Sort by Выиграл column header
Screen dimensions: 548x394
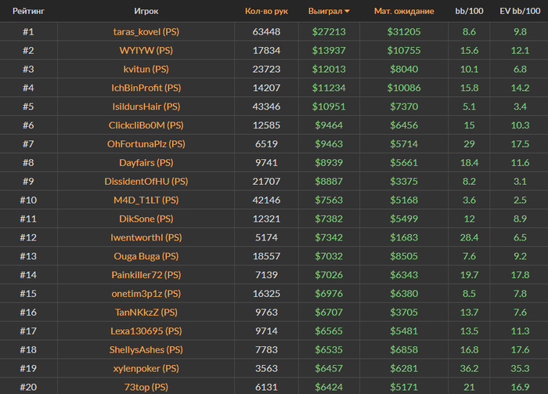click(x=325, y=11)
